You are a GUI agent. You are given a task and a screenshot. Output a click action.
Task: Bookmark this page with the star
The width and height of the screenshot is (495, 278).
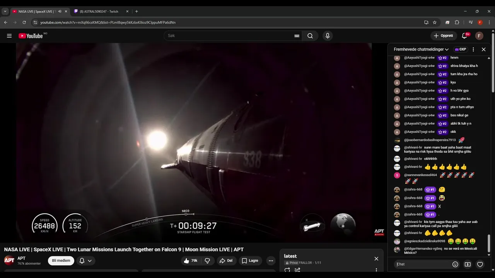click(435, 22)
